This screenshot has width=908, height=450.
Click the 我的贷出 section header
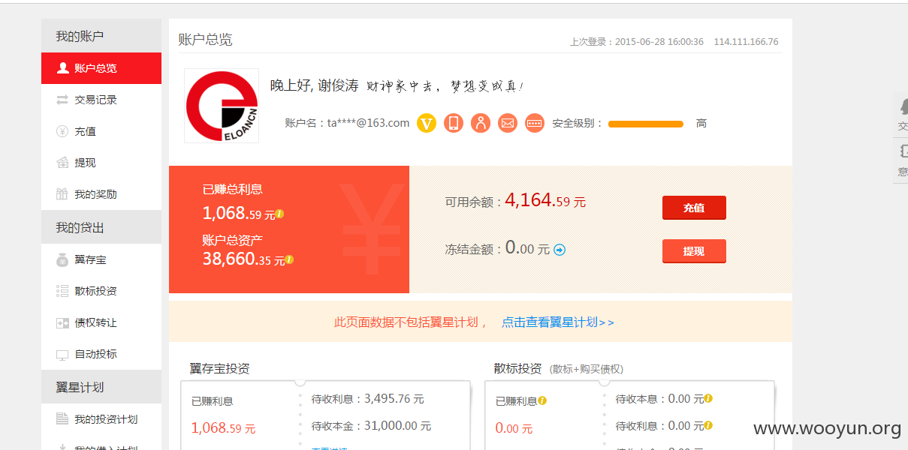(x=101, y=227)
